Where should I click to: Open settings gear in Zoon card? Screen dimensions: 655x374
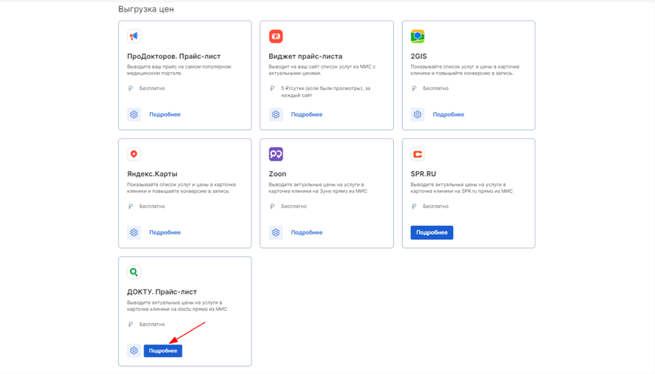pyautogui.click(x=276, y=232)
